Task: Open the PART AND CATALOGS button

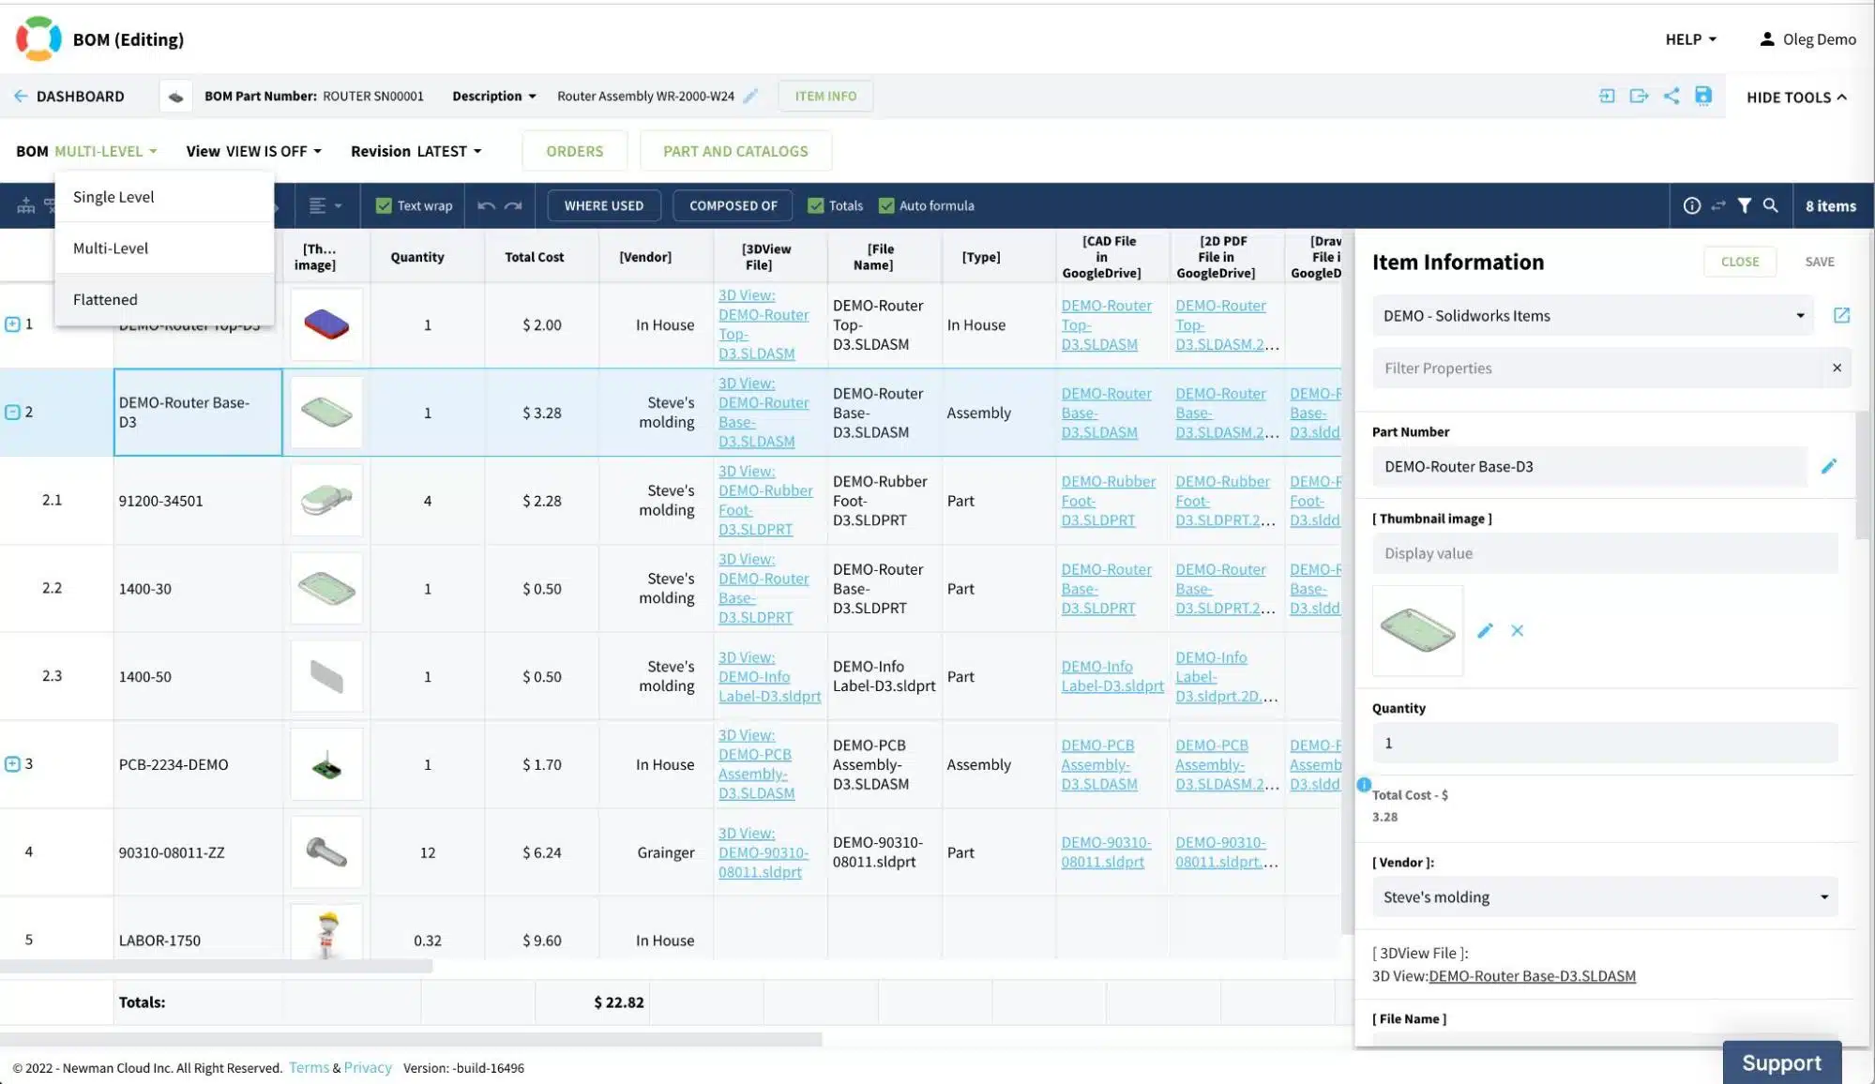Action: point(735,151)
